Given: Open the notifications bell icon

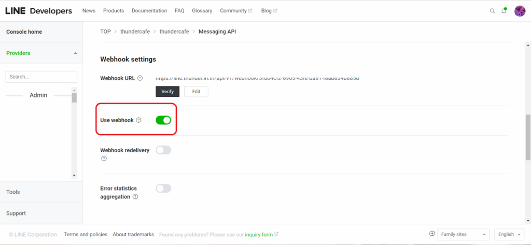Looking at the screenshot, I should pyautogui.click(x=504, y=11).
